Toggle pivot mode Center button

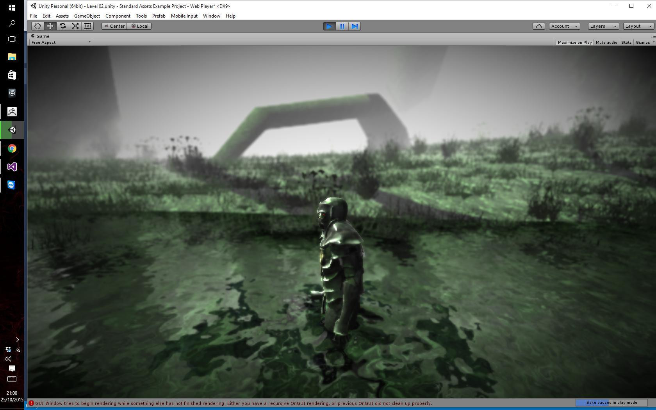click(x=114, y=26)
